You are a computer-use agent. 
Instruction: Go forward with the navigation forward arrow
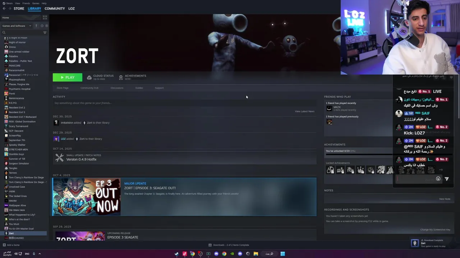[9, 9]
